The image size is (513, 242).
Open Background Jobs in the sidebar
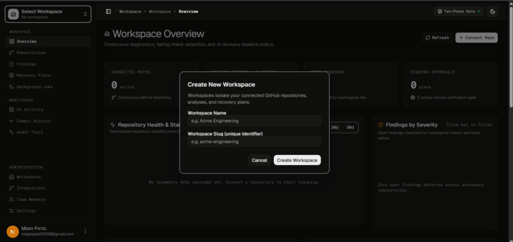[x=48, y=87]
